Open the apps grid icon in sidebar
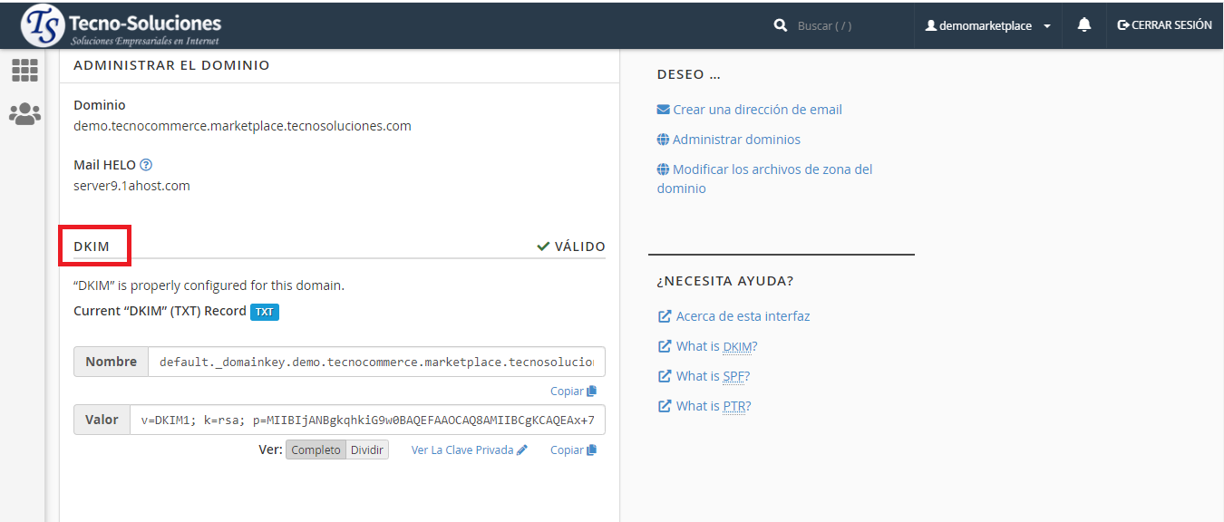Image resolution: width=1224 pixels, height=522 pixels. point(24,70)
